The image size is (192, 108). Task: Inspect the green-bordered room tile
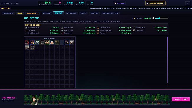(47, 42)
